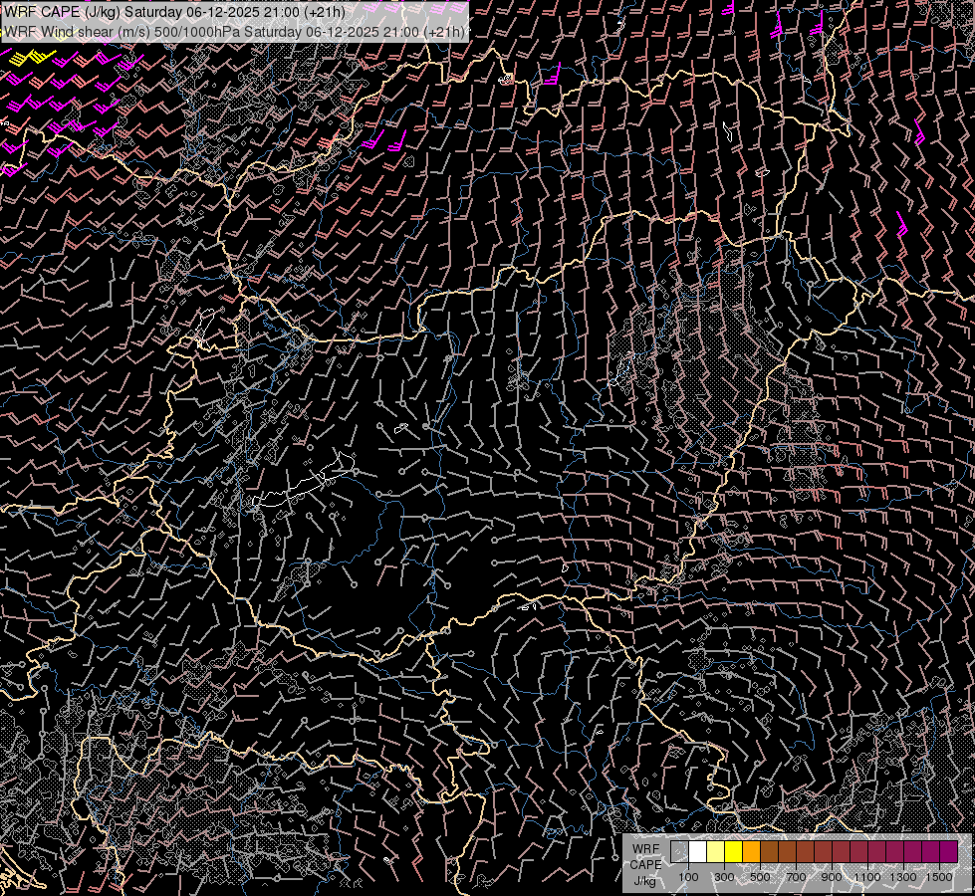This screenshot has height=896, width=975.
Task: Click the CAPE word in the legend
Action: point(645,864)
